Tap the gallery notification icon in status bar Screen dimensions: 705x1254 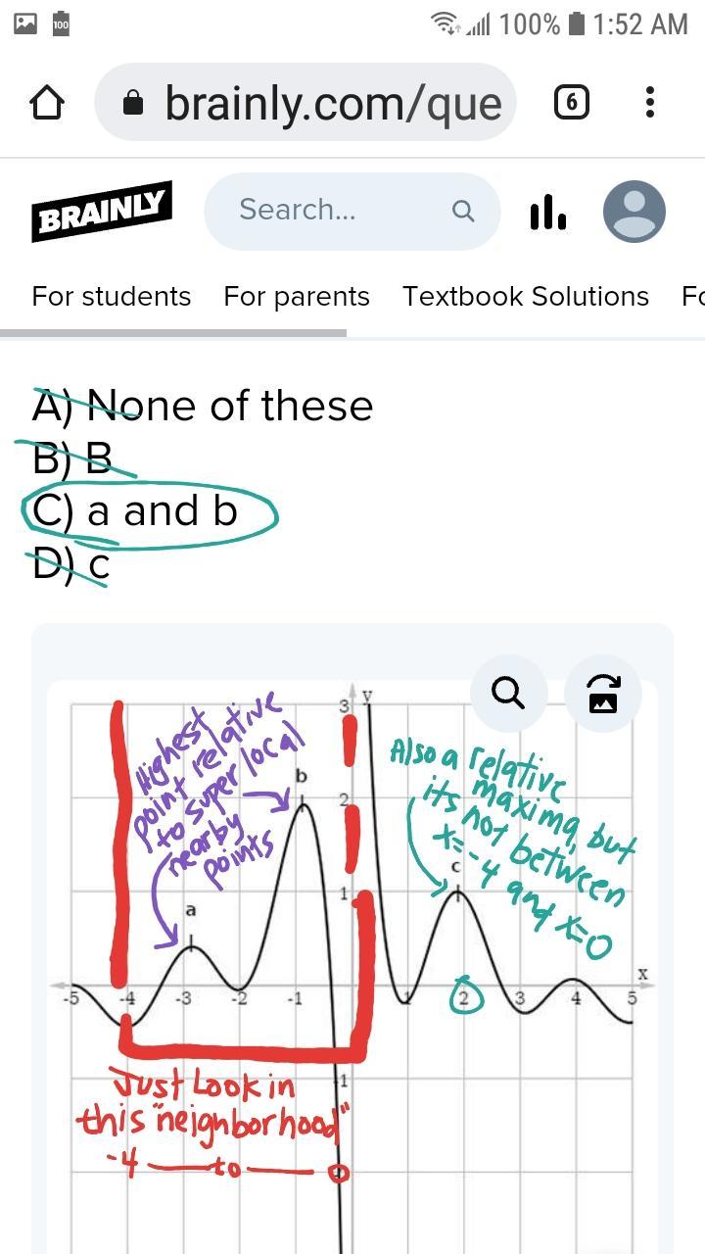click(26, 24)
